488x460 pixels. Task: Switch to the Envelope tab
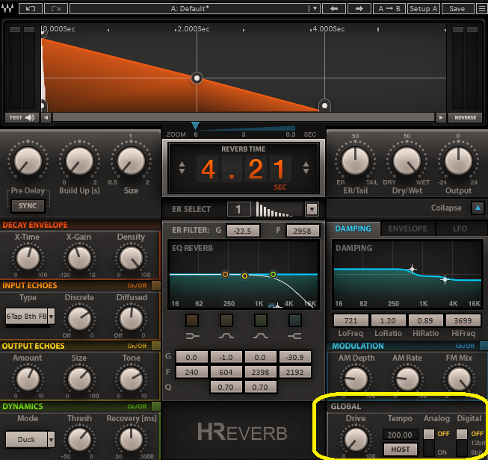pos(407,229)
